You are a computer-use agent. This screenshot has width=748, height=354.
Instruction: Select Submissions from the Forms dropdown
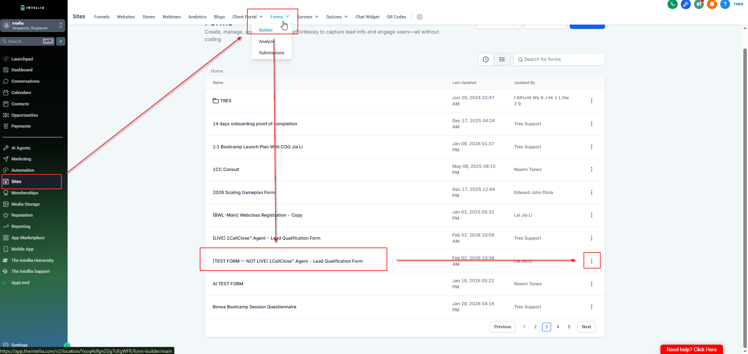click(272, 53)
